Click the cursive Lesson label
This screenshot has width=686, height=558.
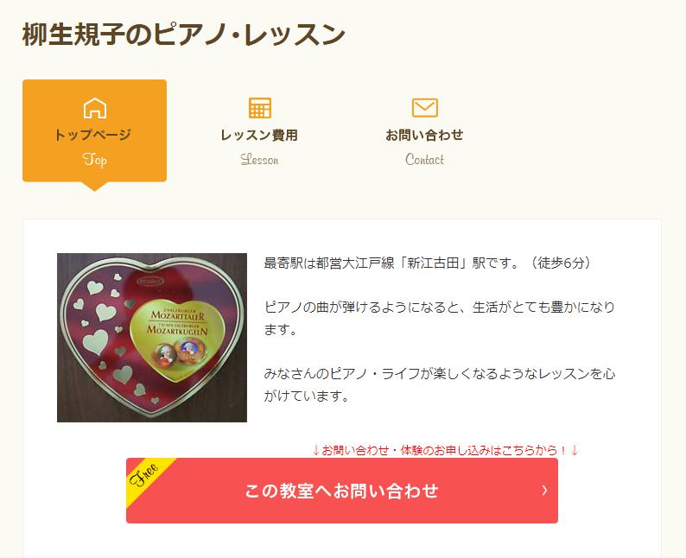click(x=259, y=159)
